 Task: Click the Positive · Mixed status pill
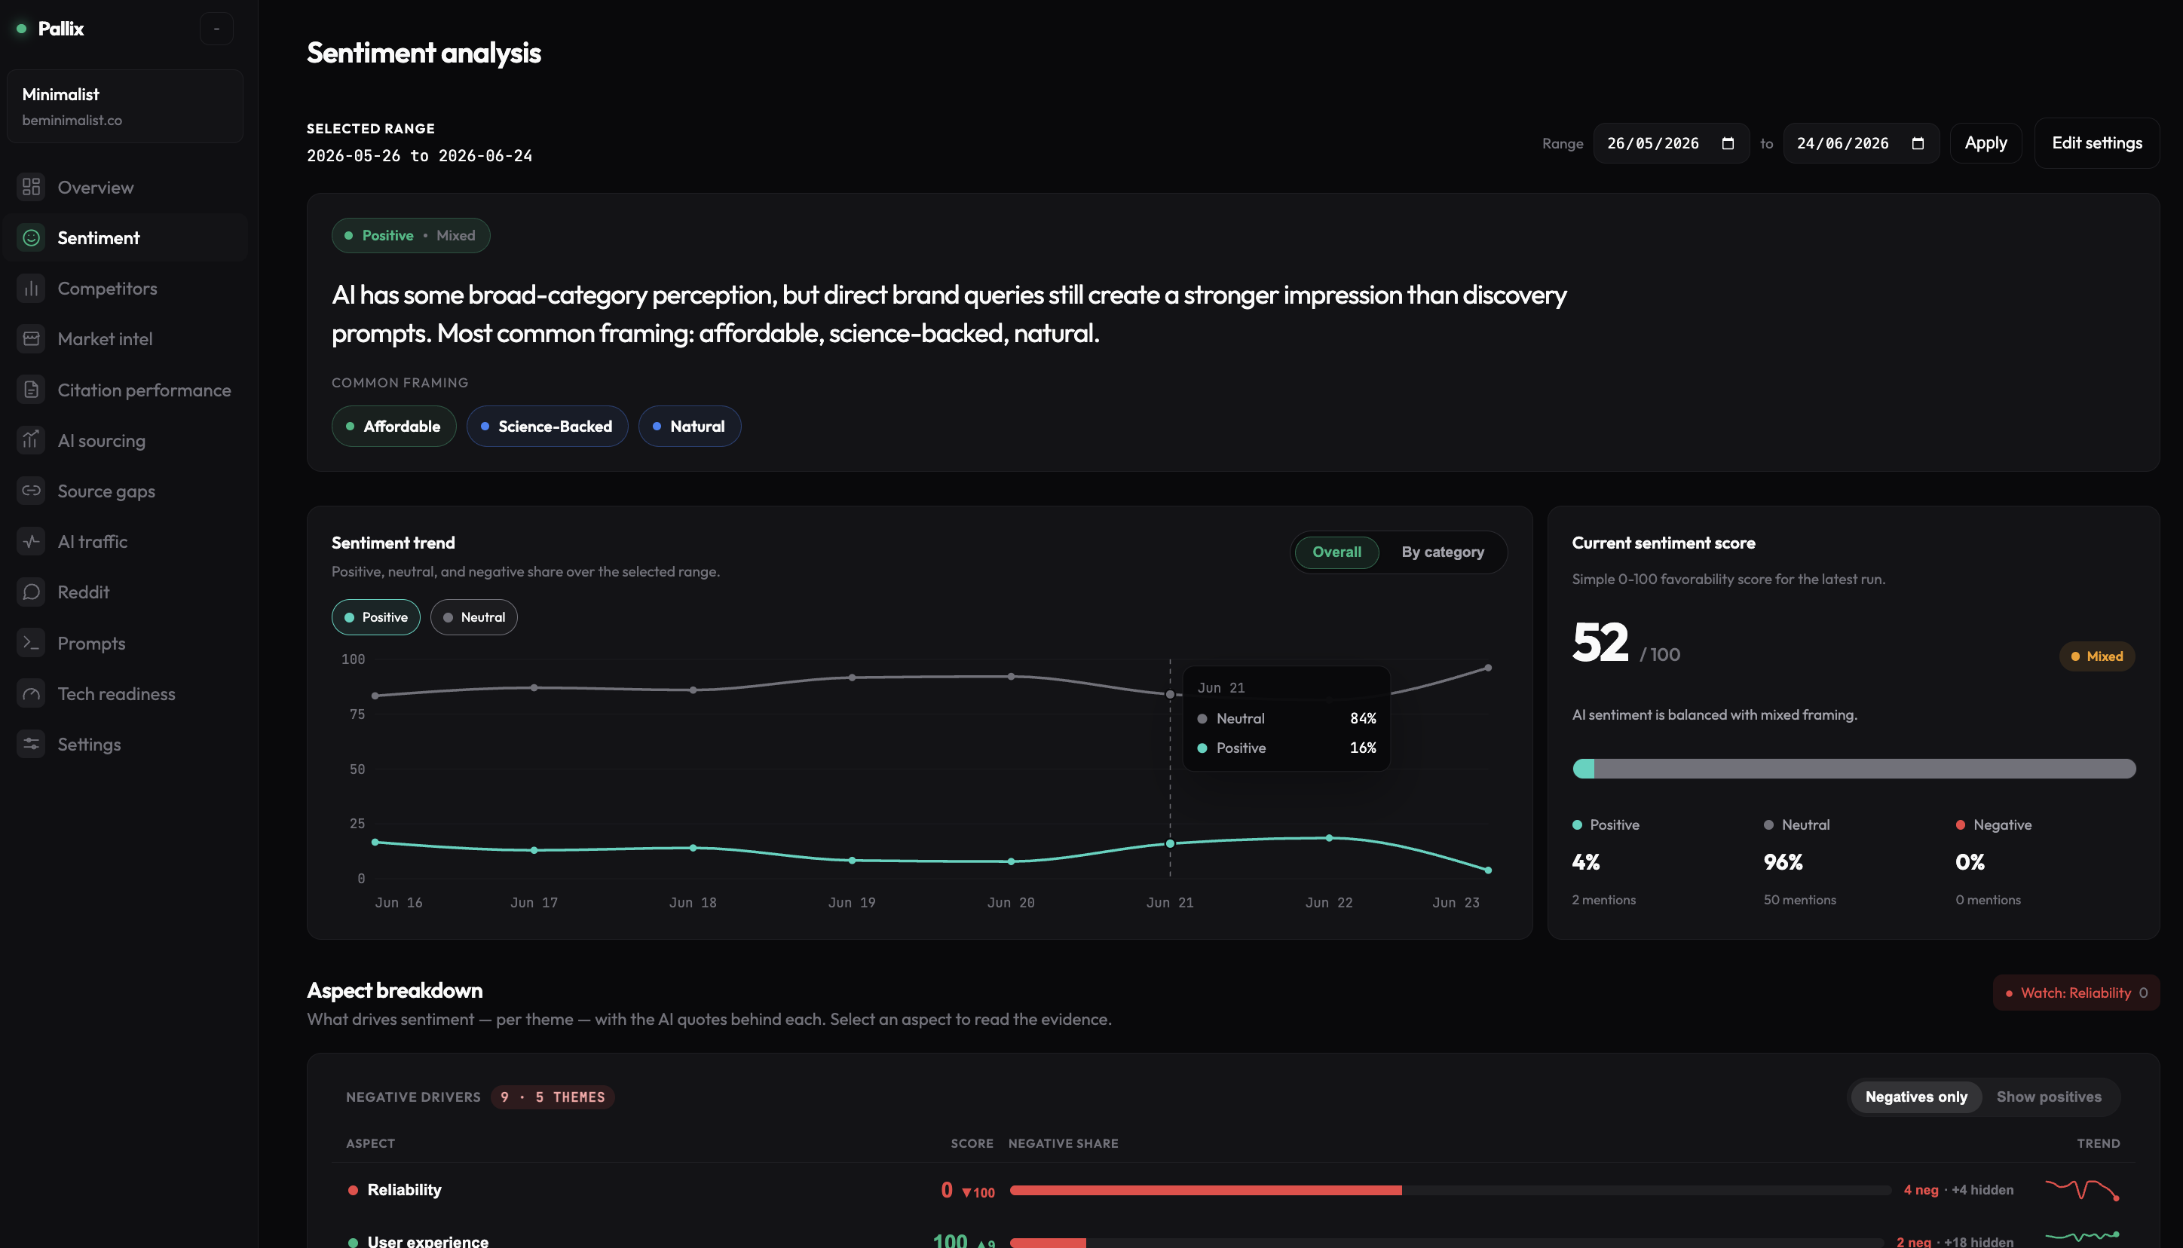tap(411, 236)
